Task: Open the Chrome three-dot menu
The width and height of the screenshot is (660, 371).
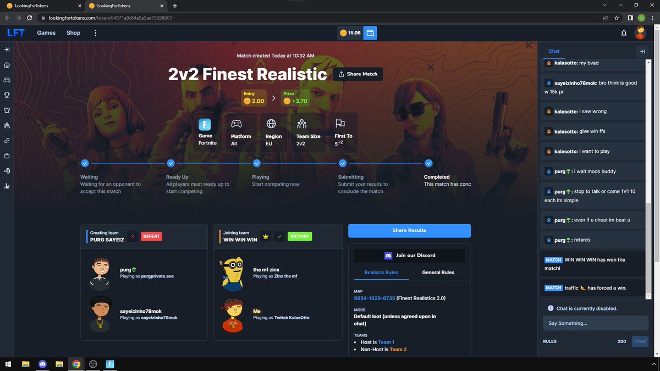Action: tap(653, 18)
